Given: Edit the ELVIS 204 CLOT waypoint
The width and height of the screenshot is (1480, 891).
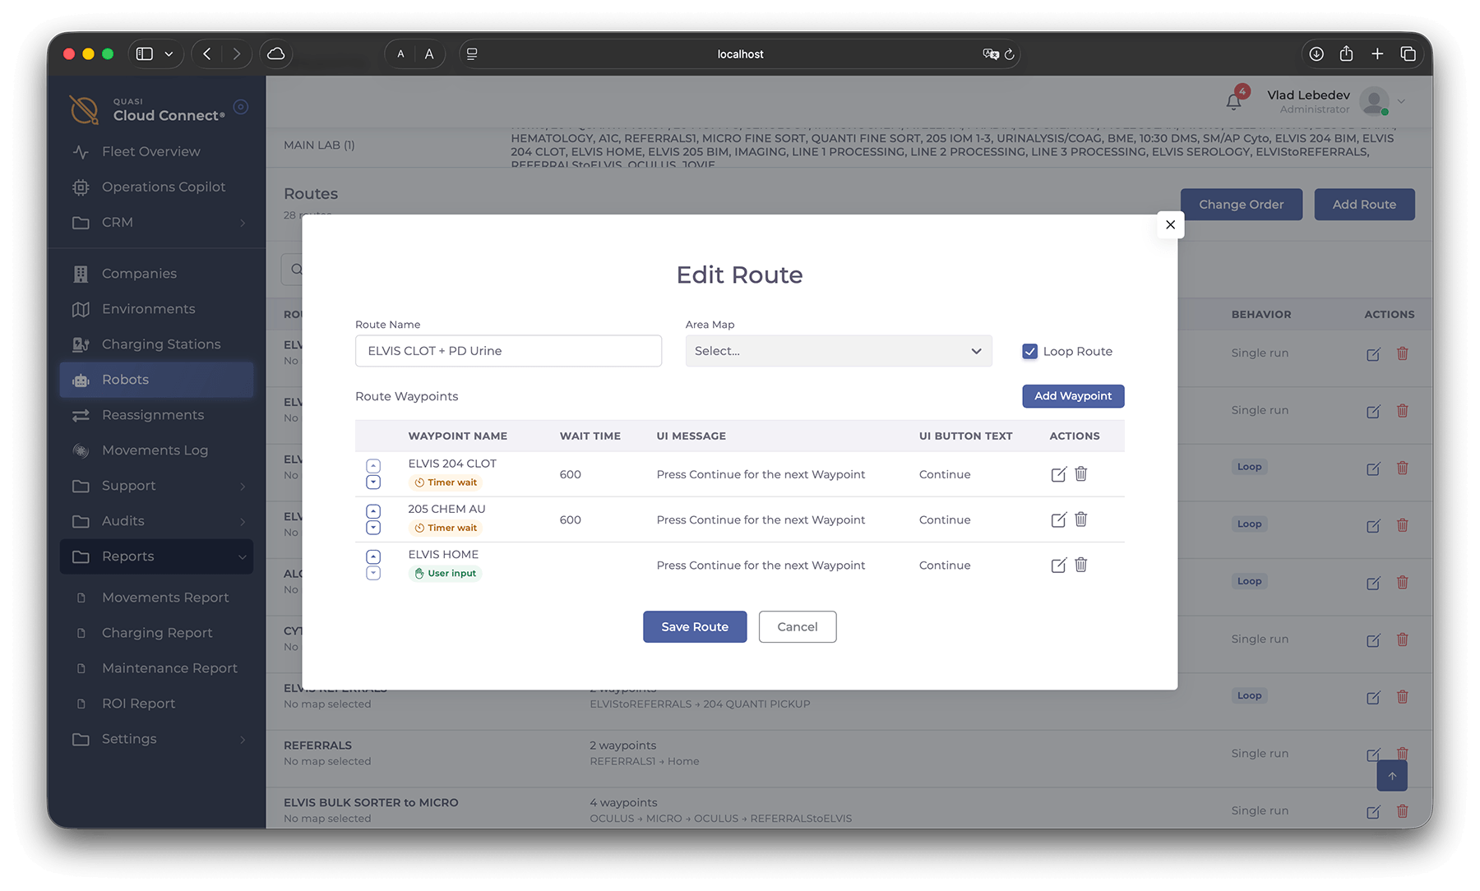Looking at the screenshot, I should 1058,474.
